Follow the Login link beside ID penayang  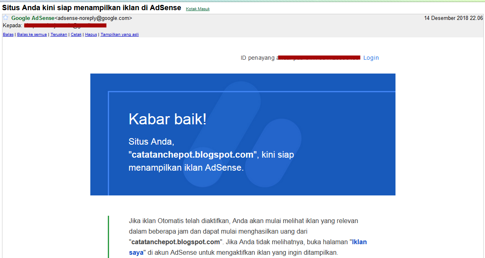pos(371,58)
